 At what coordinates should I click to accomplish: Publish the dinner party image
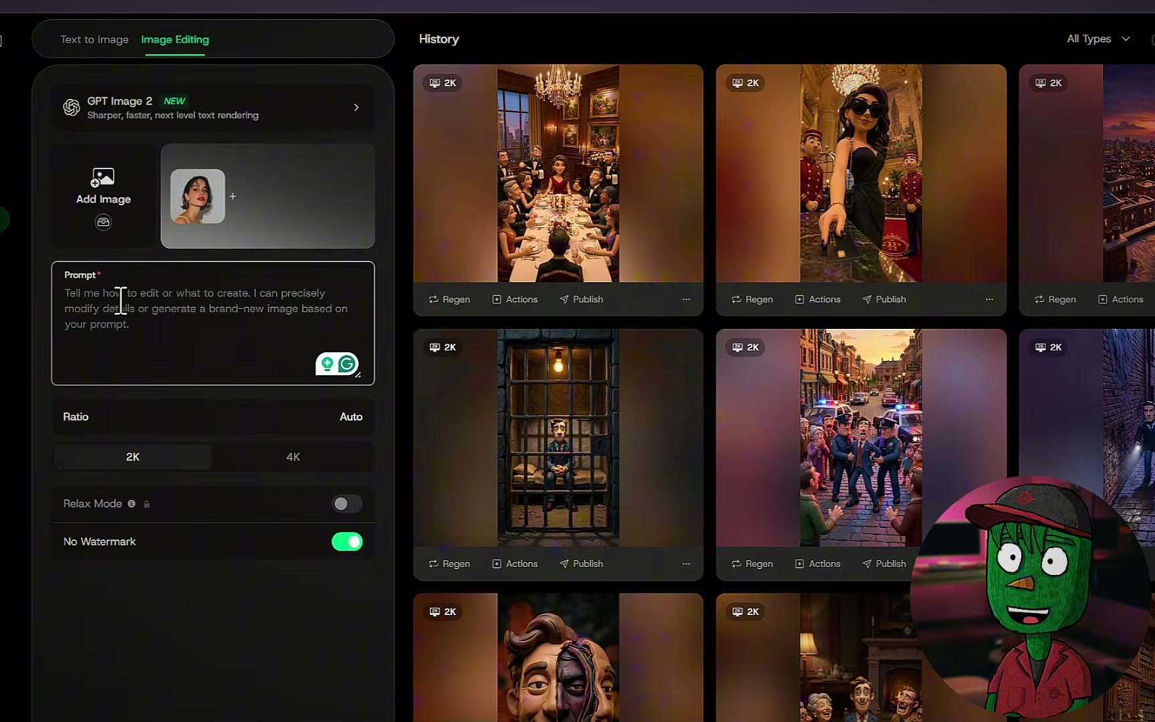point(582,299)
